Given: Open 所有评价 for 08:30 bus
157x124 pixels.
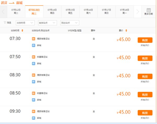Looking at the screenshot, I should [x=145, y=82].
